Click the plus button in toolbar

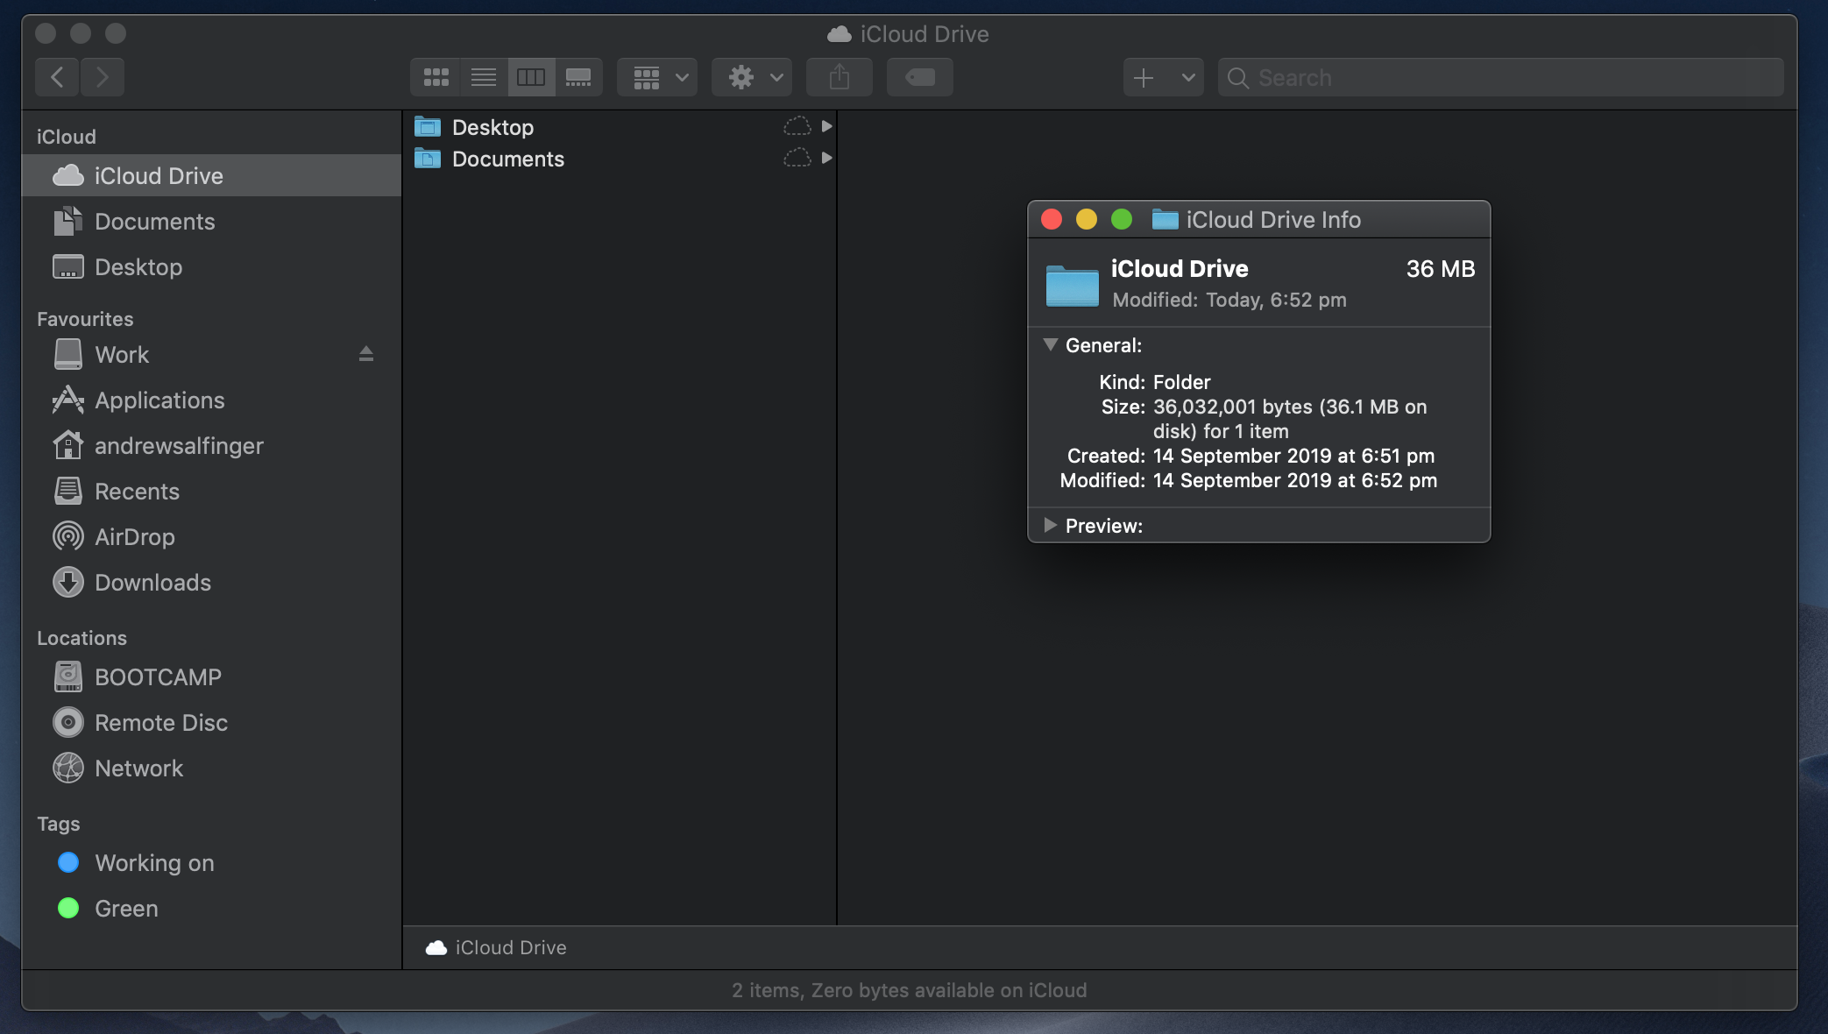(1144, 77)
